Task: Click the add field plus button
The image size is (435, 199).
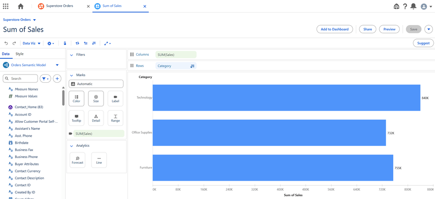Action: click(57, 78)
